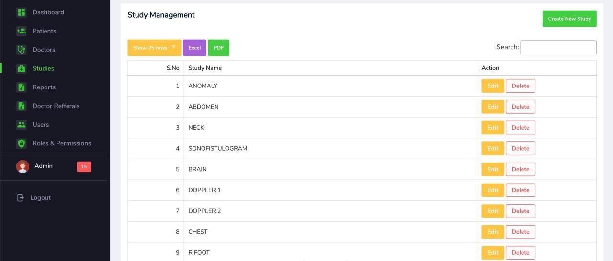This screenshot has width=613, height=261.
Task: Click the Logout door icon
Action: 21,198
